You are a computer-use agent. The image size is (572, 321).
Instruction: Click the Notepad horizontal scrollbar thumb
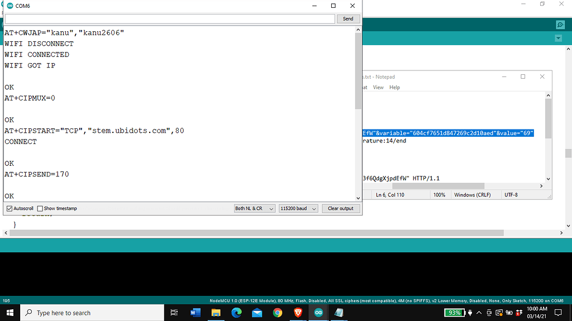438,186
